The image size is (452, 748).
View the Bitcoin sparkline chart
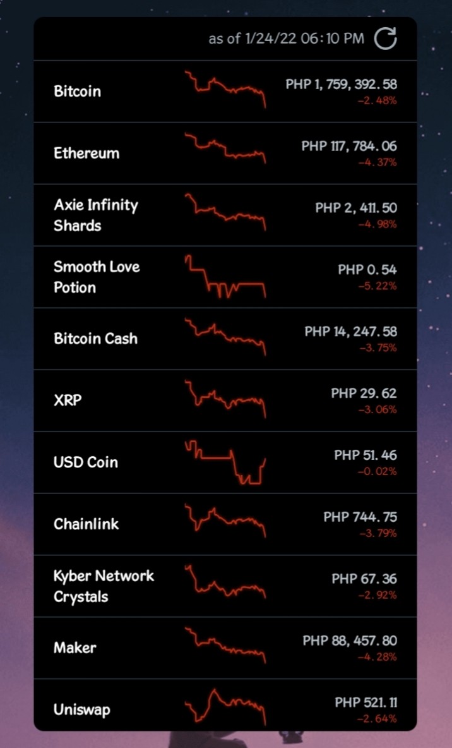[225, 90]
